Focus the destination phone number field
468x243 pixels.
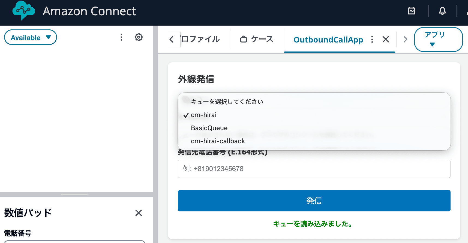[314, 169]
